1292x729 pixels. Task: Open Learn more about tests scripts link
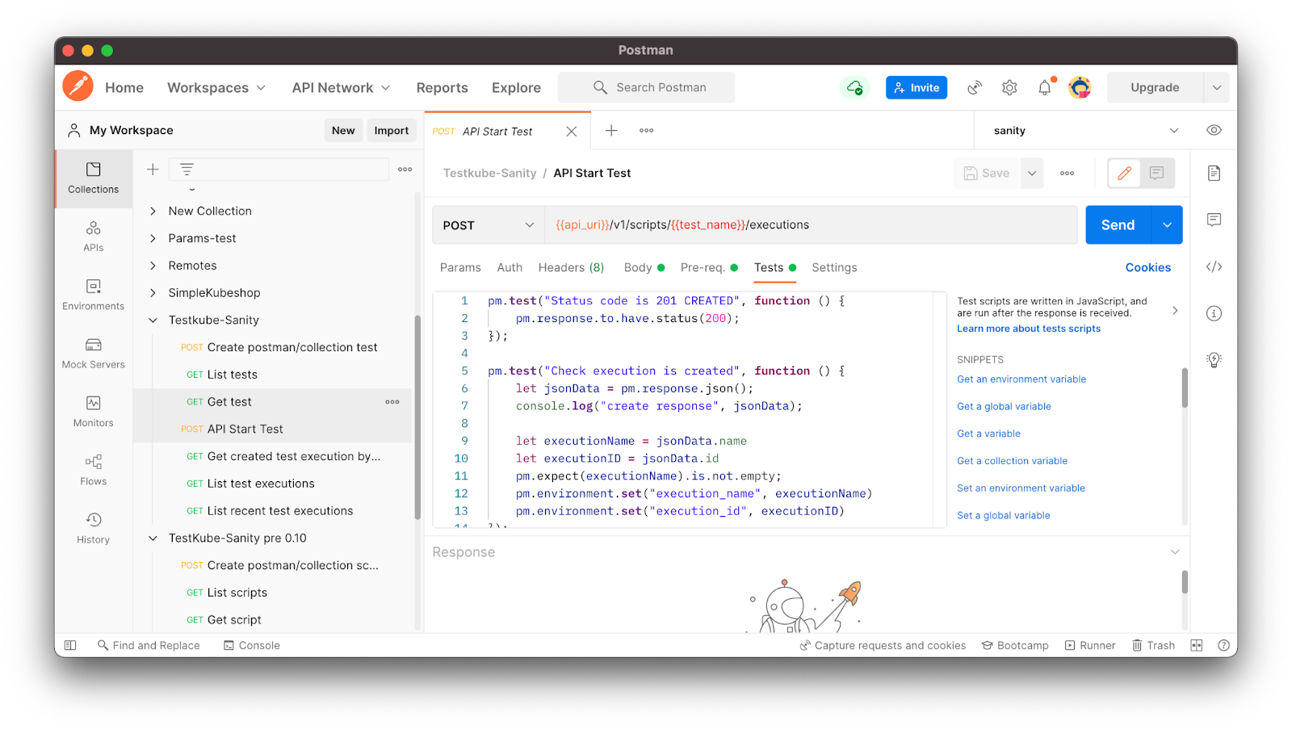(1028, 329)
